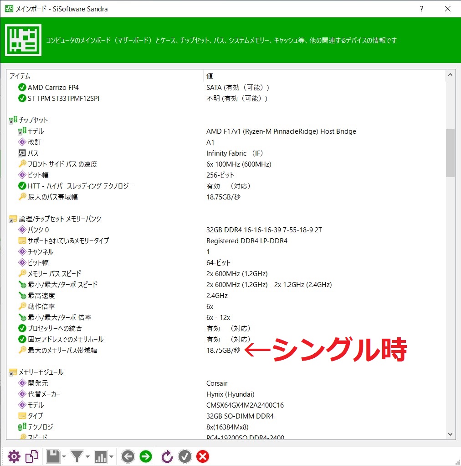
Task: Click the value 8x(16384Mx8)
Action: (227, 427)
